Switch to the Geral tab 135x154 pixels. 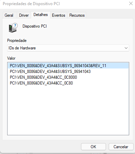pyautogui.click(x=9, y=15)
